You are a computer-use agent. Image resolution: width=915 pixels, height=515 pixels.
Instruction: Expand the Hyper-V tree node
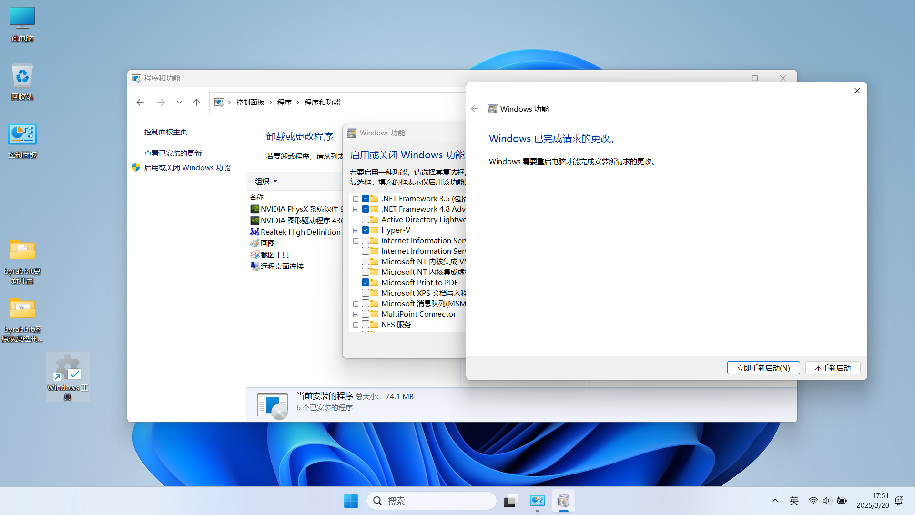(x=356, y=231)
